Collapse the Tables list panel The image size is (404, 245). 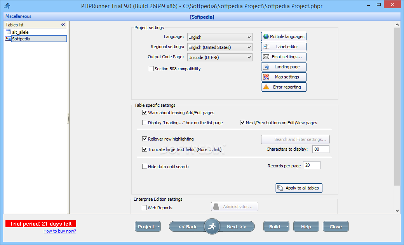63,25
